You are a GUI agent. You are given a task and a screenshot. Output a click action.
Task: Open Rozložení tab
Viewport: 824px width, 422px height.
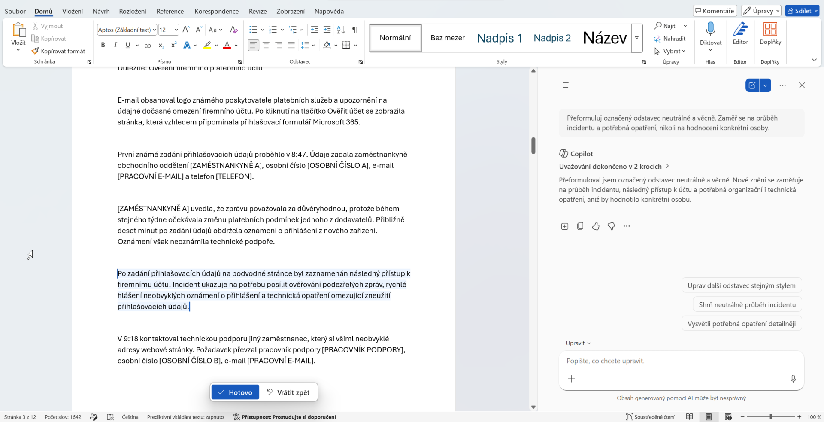coord(133,11)
